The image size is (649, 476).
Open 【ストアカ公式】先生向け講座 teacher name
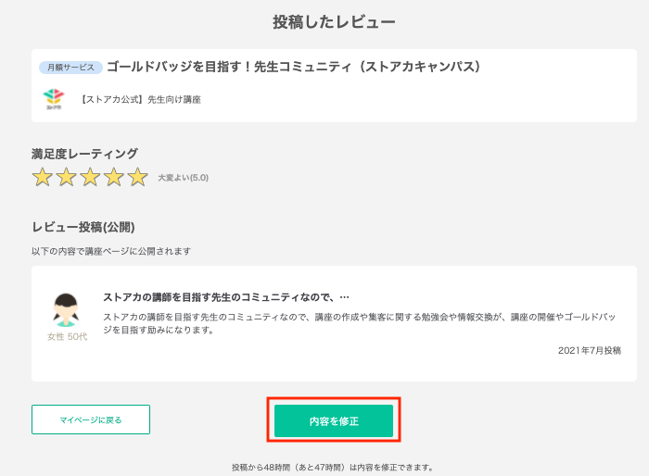tap(140, 100)
